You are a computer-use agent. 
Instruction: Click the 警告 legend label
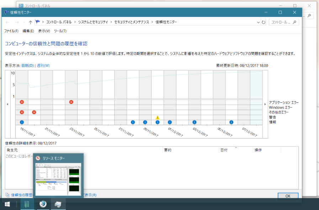coord(273,117)
